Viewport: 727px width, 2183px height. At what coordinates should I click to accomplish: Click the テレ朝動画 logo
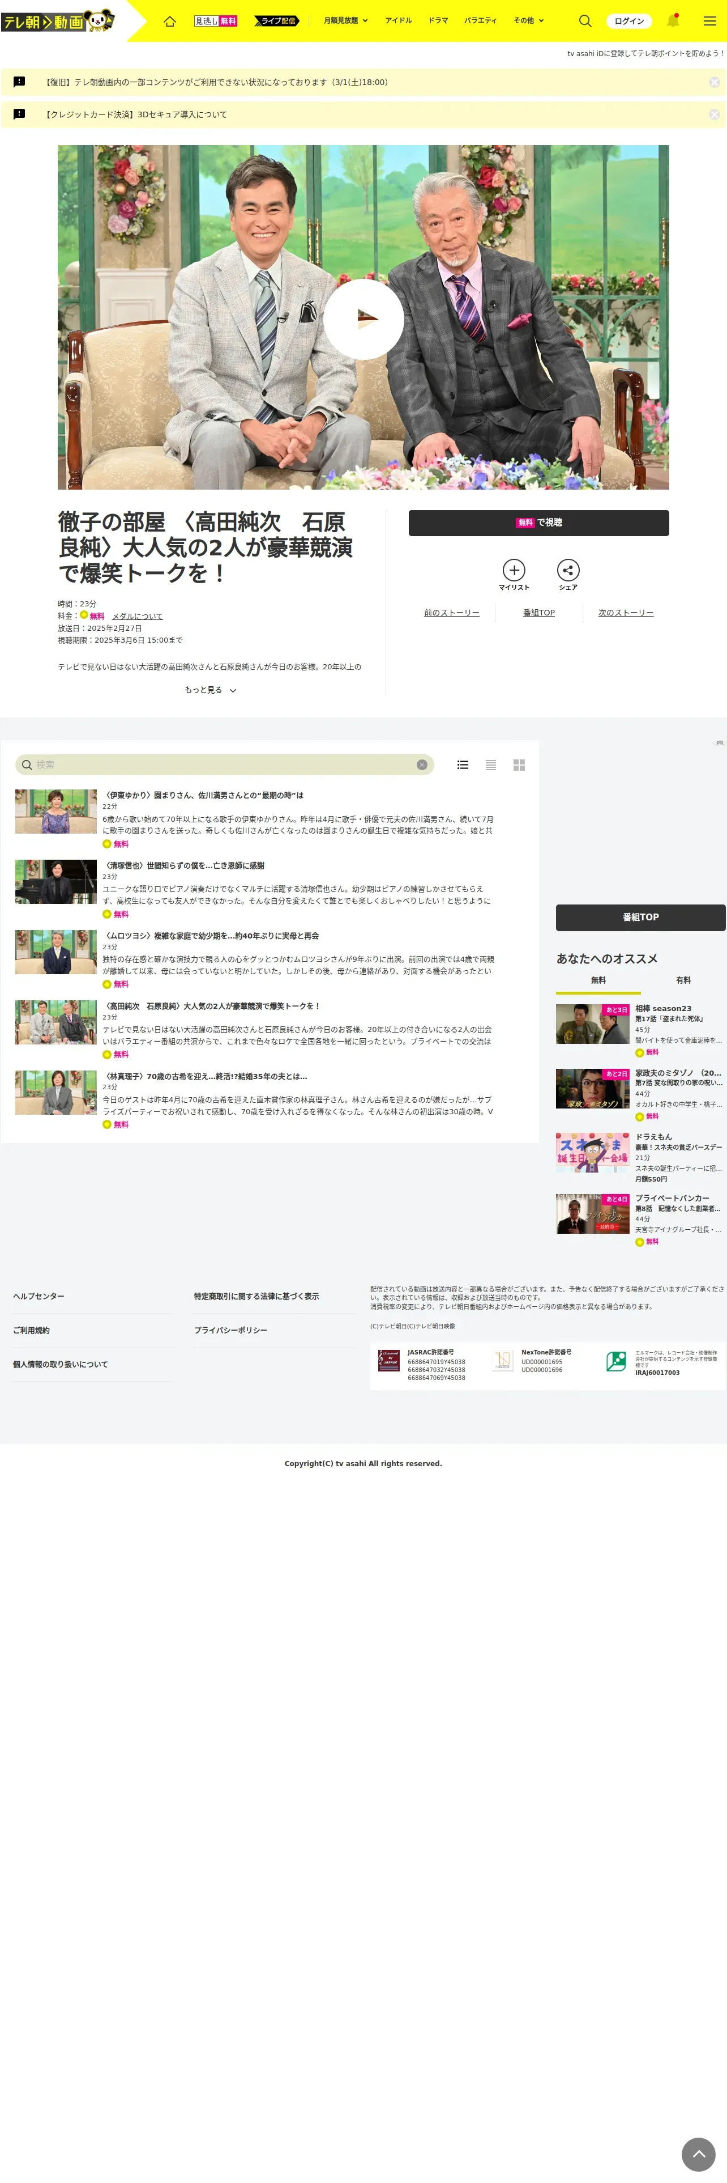(x=58, y=20)
